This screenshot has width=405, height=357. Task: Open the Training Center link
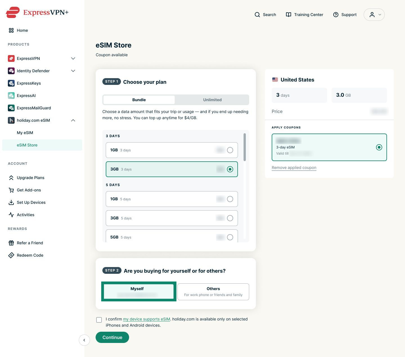click(x=305, y=15)
